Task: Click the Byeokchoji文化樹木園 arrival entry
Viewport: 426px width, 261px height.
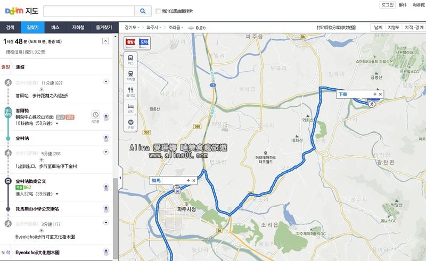Action: [56, 252]
